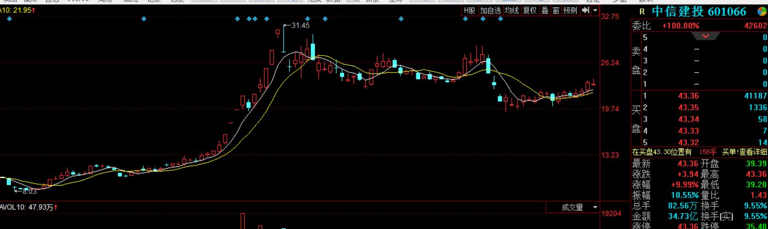This screenshot has width=768, height=229.
Task: Select buy level 5 price 43.32
Action: (x=688, y=143)
